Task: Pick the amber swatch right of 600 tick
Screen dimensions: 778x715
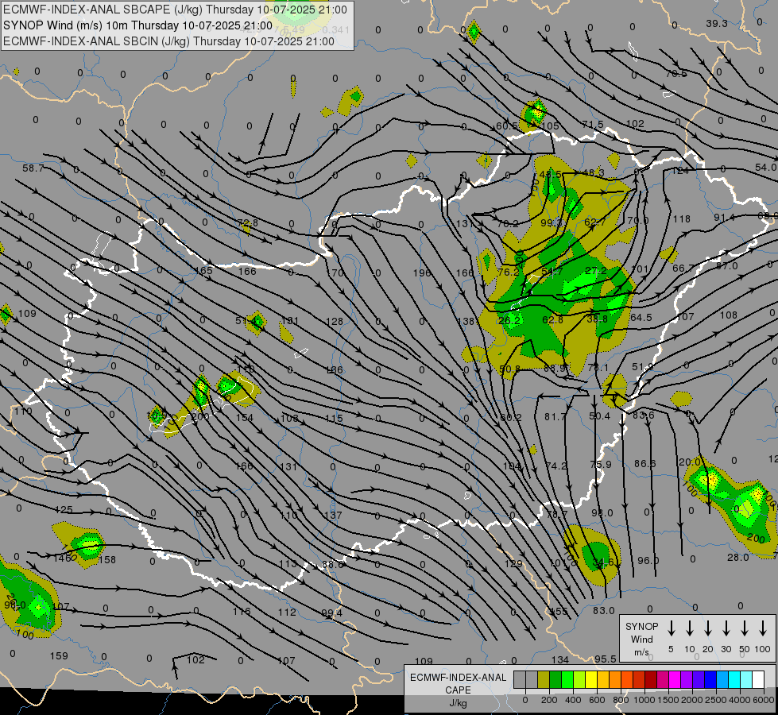Action: click(x=603, y=679)
